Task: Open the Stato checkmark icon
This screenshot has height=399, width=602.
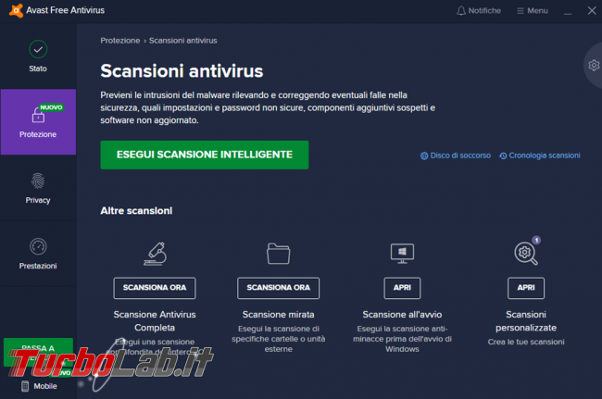Action: point(38,49)
